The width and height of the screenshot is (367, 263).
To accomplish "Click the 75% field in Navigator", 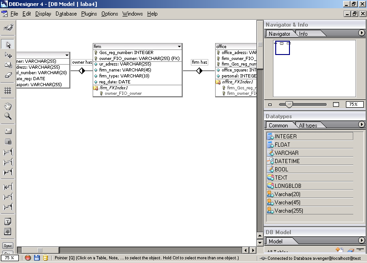I will pos(355,104).
